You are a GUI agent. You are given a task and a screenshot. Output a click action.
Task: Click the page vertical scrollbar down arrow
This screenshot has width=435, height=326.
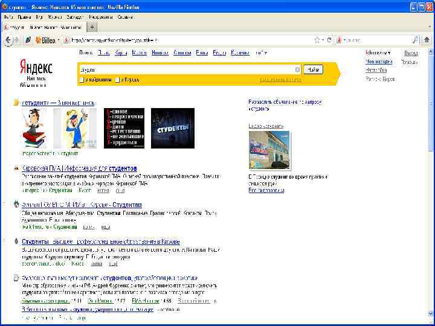click(x=431, y=313)
